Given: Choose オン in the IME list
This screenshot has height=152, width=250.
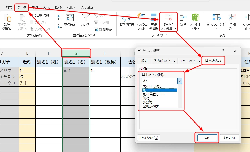Looking at the screenshot, I should [160, 90].
